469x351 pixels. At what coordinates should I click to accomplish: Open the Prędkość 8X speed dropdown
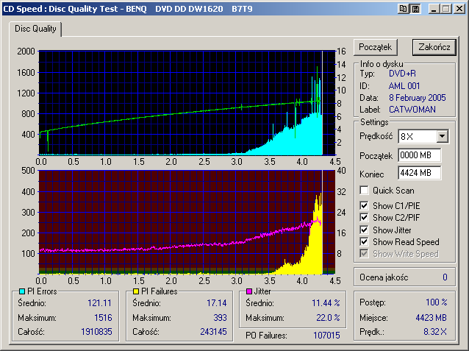442,137
